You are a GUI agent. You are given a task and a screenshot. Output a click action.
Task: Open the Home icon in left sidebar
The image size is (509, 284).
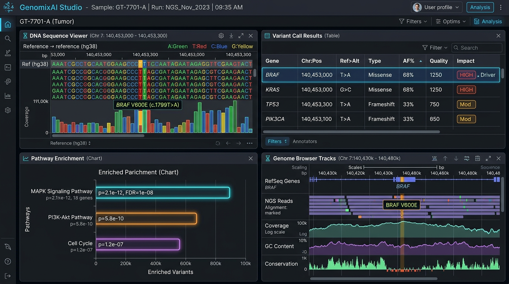tap(8, 25)
